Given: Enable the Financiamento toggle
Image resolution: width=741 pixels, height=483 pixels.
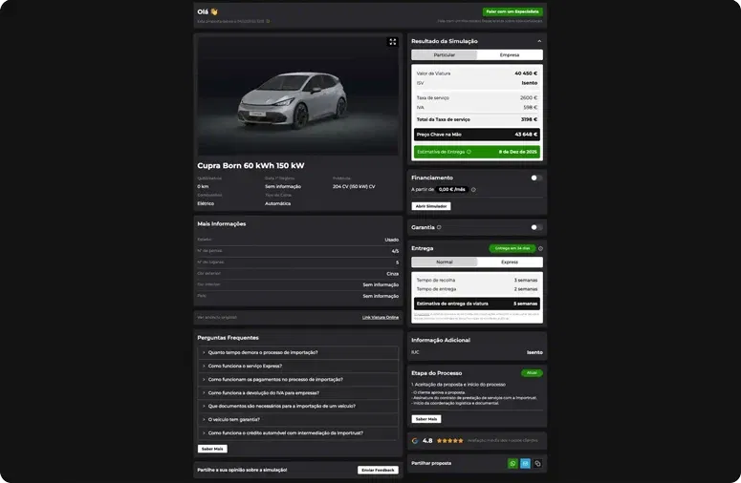Looking at the screenshot, I should (x=536, y=178).
